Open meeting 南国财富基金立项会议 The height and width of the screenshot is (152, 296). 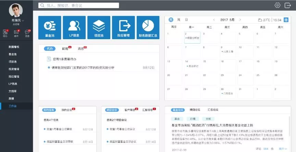[123, 142]
